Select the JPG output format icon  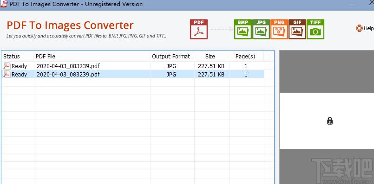(261, 29)
